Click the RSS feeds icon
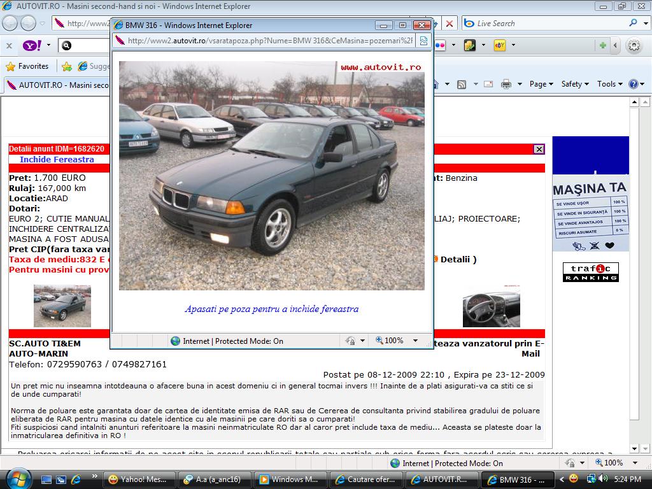The width and height of the screenshot is (652, 489). [x=462, y=84]
